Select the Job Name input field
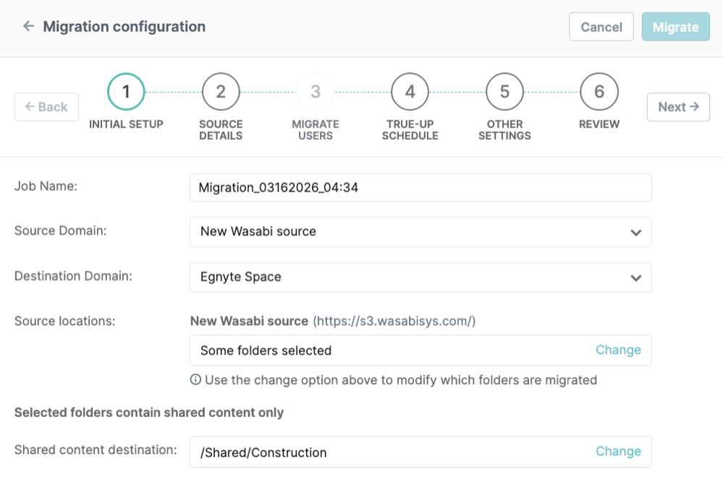Image resolution: width=723 pixels, height=480 pixels. tap(420, 187)
